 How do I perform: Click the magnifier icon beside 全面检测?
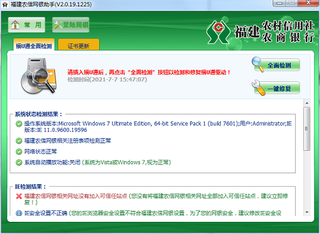click(258, 65)
